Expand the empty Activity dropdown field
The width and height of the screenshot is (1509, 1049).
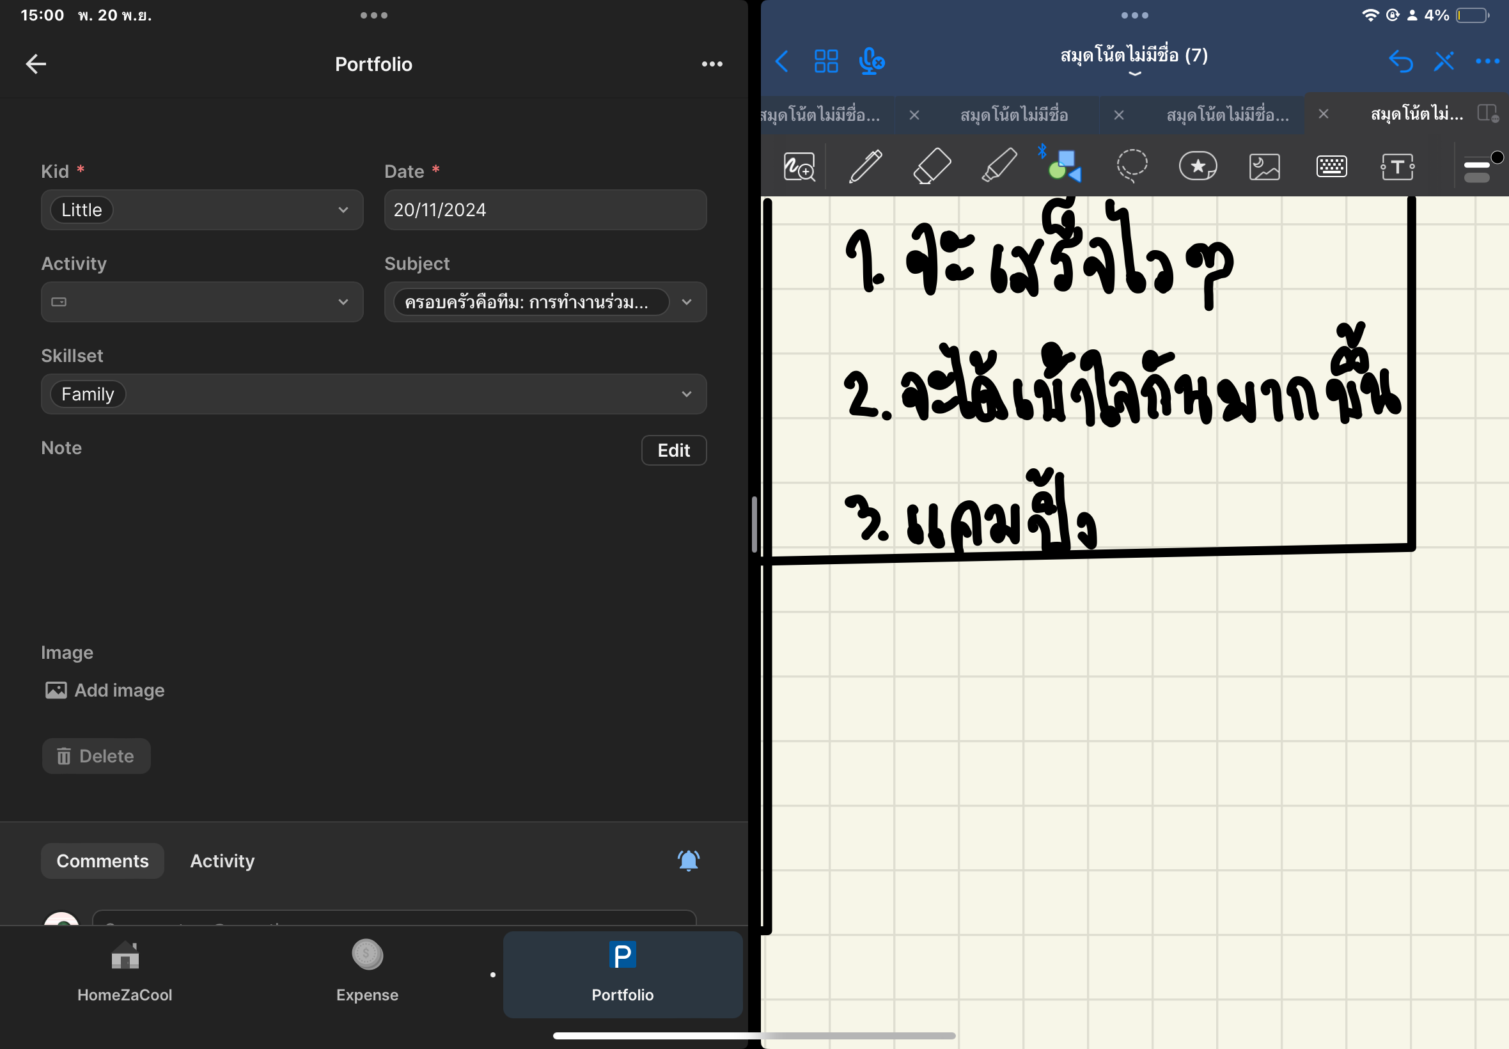(x=201, y=302)
